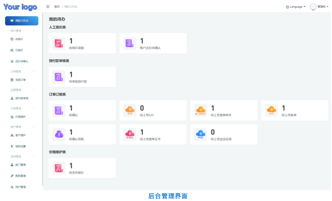Image resolution: width=332 pixels, height=201 pixels.
Task: Click the purple 客户还价待确认 icon
Action: click(129, 43)
